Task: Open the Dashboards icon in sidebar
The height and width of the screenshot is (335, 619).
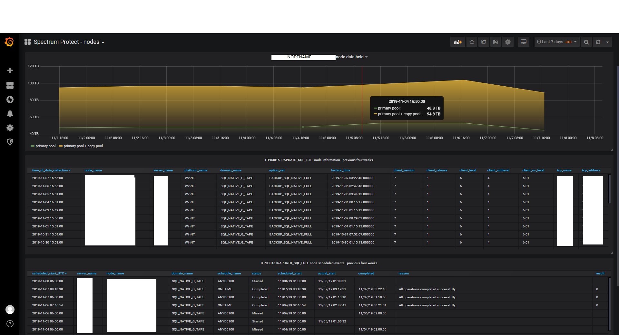Action: pyautogui.click(x=10, y=85)
